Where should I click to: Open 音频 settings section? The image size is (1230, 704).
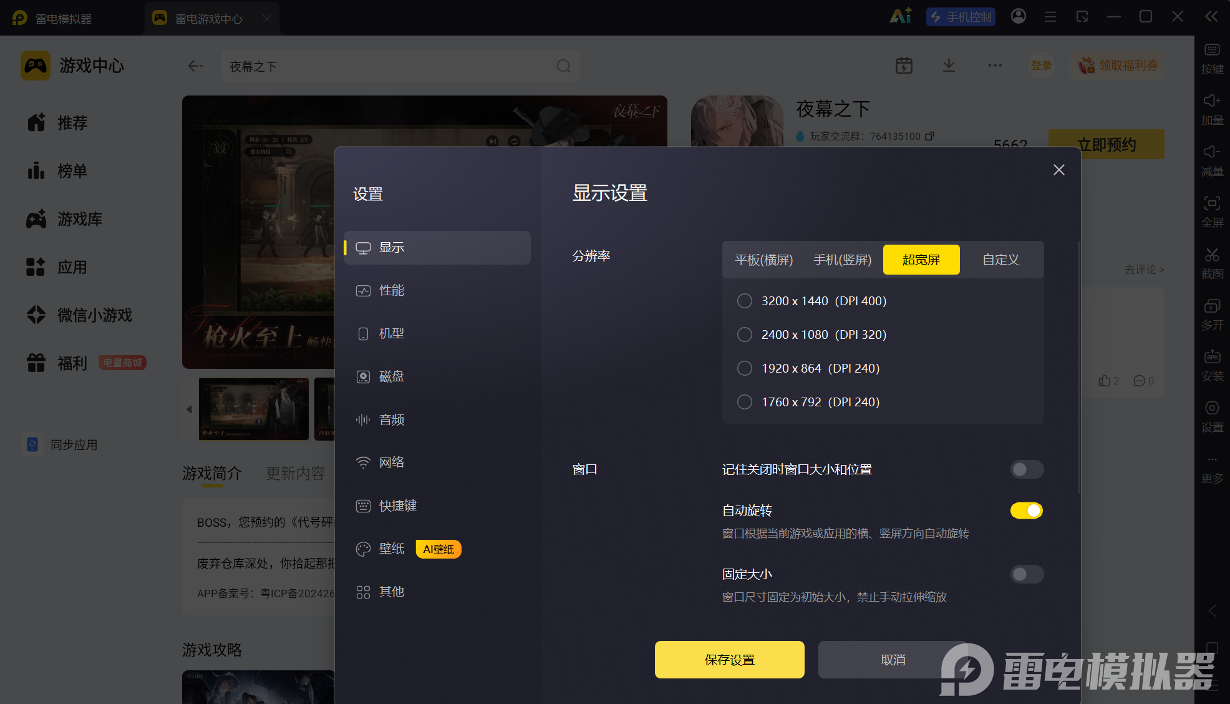[437, 420]
